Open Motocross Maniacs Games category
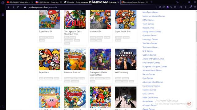 point(154,16)
